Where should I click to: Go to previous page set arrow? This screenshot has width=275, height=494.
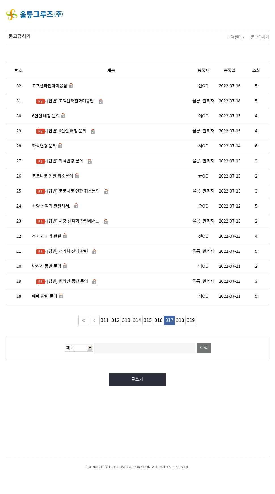94,320
